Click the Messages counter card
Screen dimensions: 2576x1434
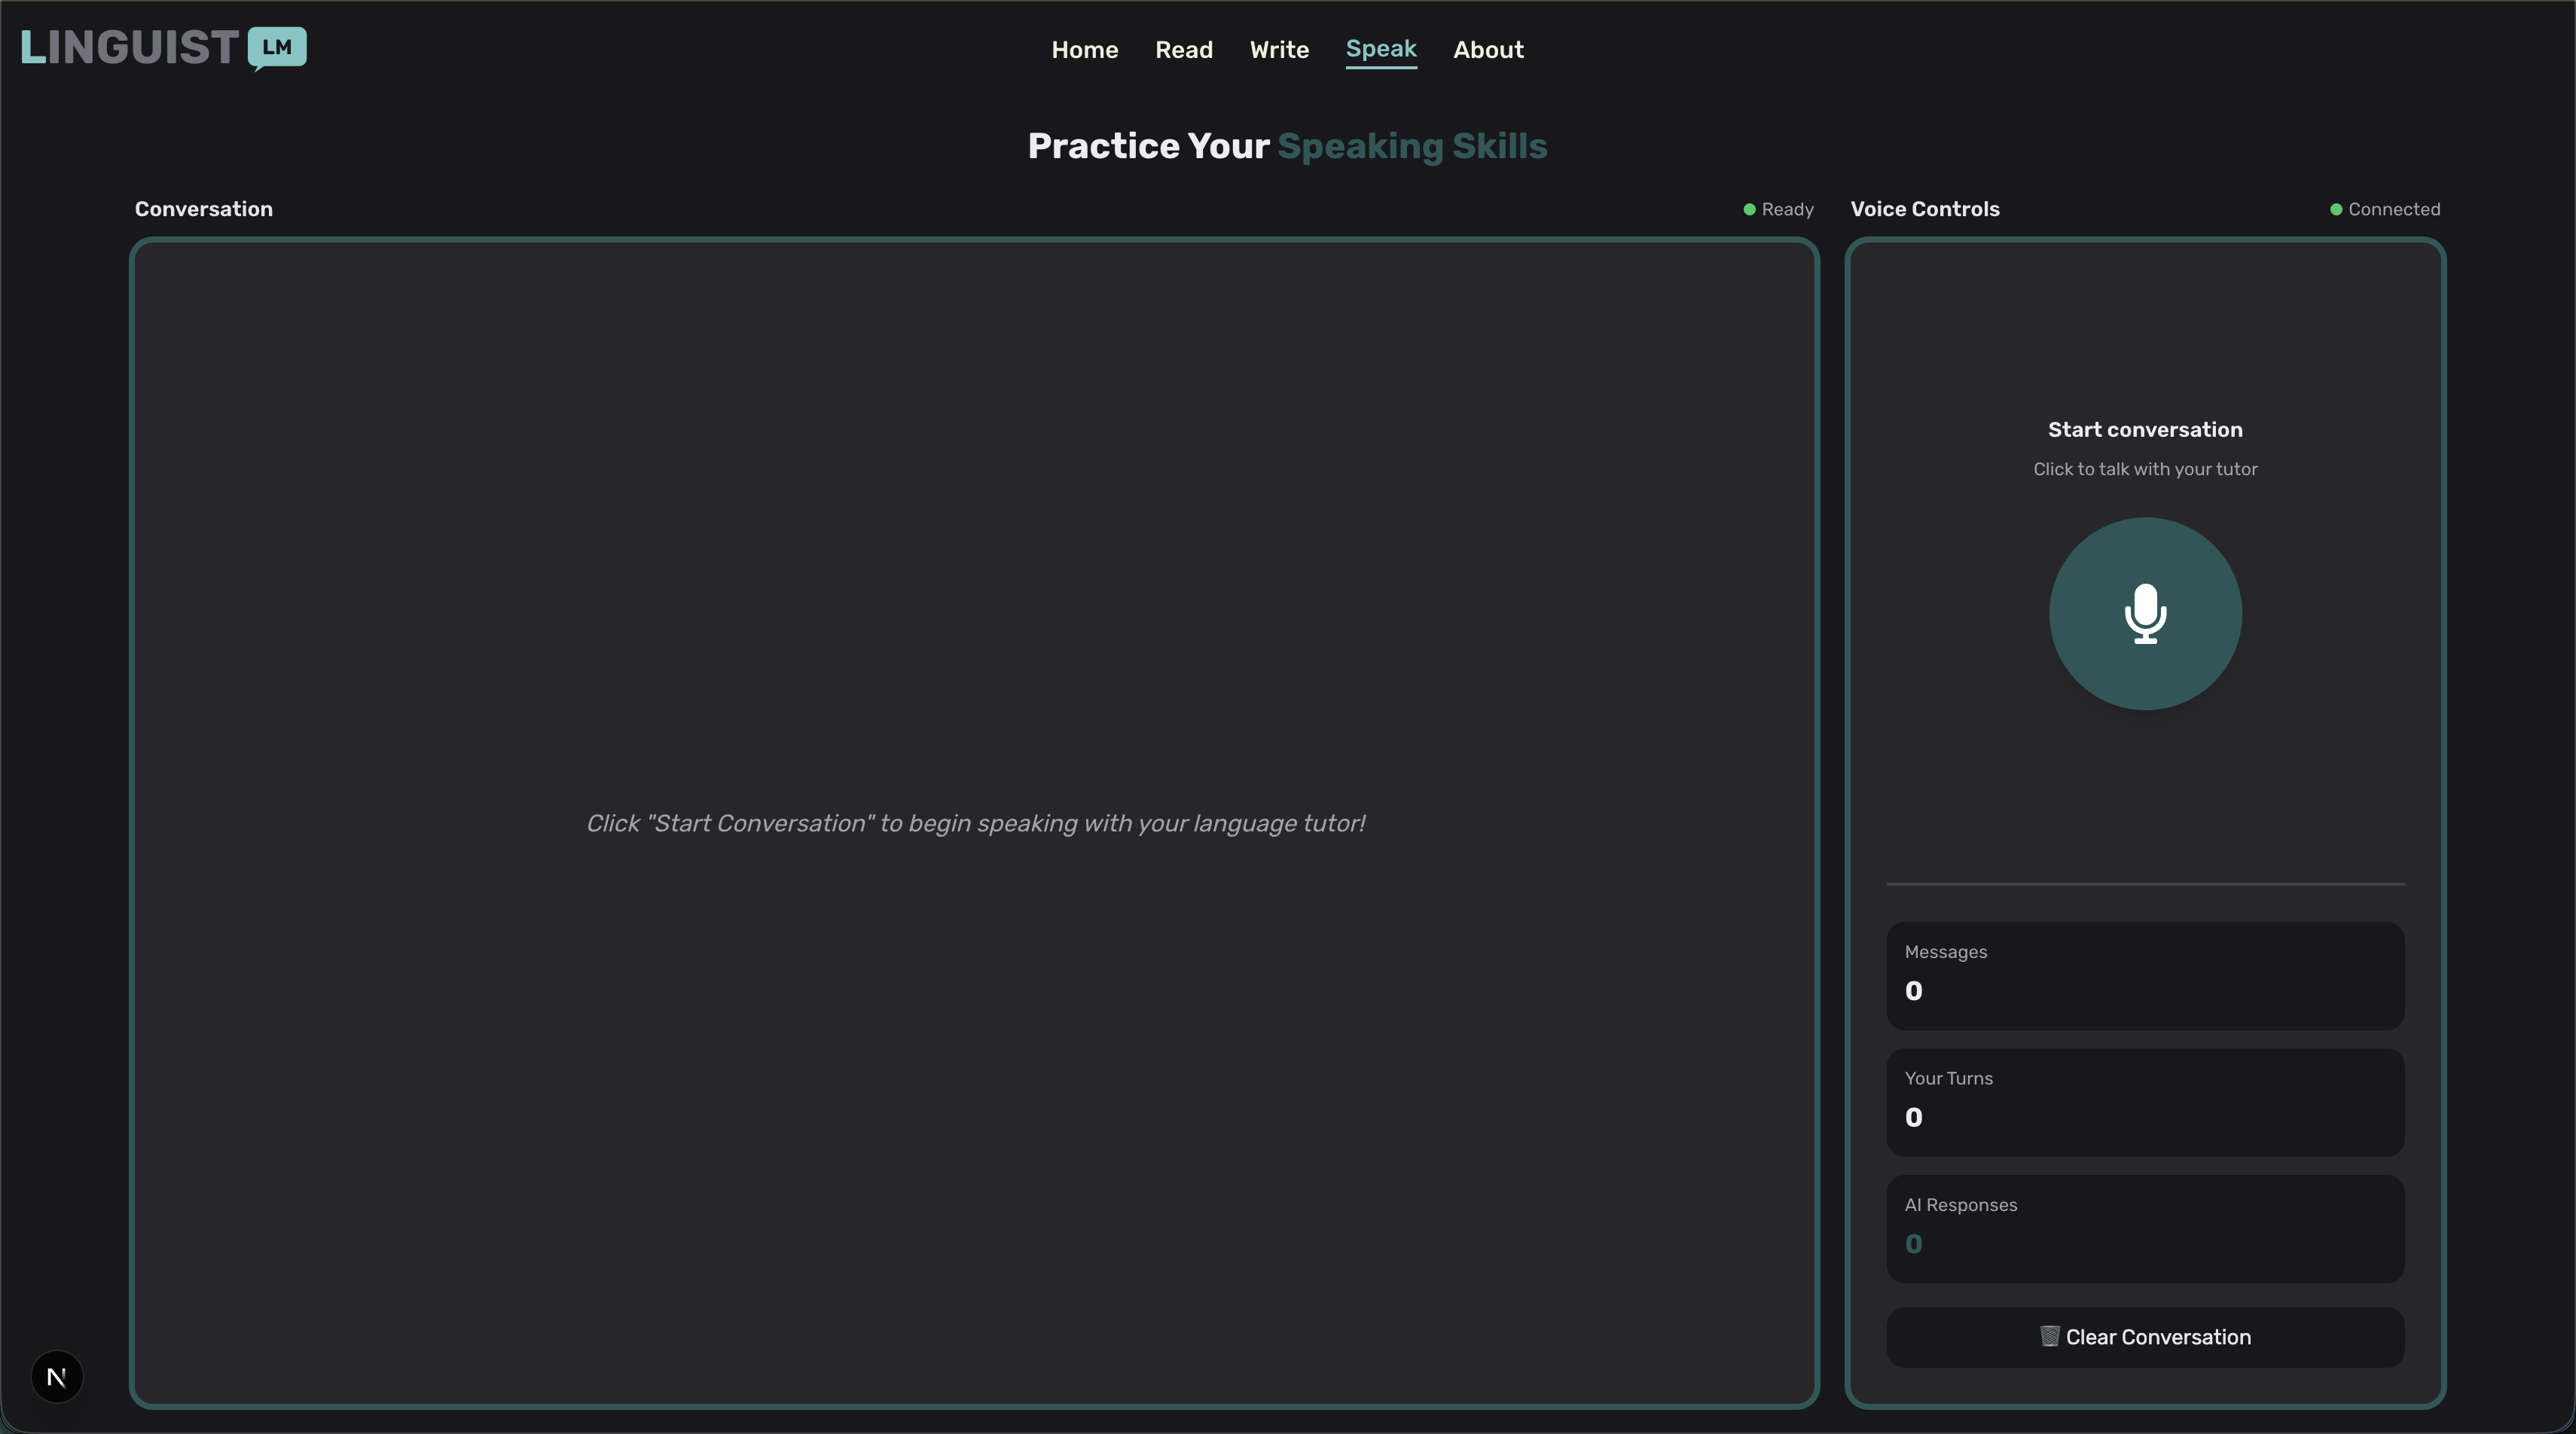click(x=2144, y=974)
